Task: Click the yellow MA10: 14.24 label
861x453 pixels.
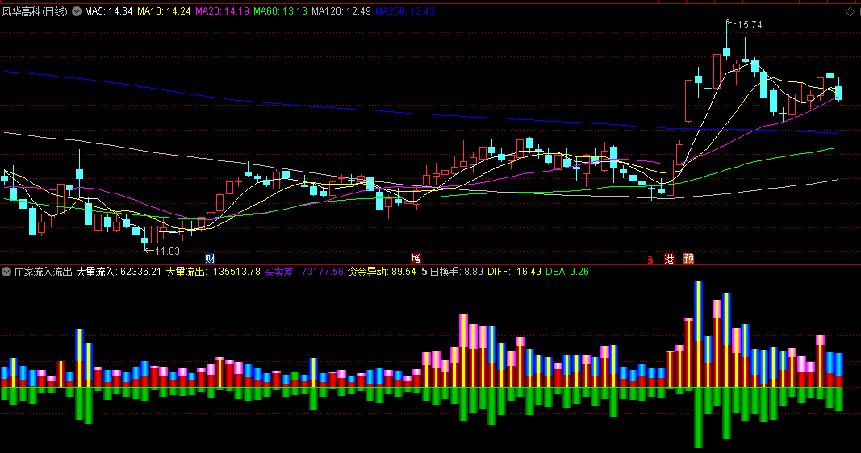Action: click(x=164, y=11)
